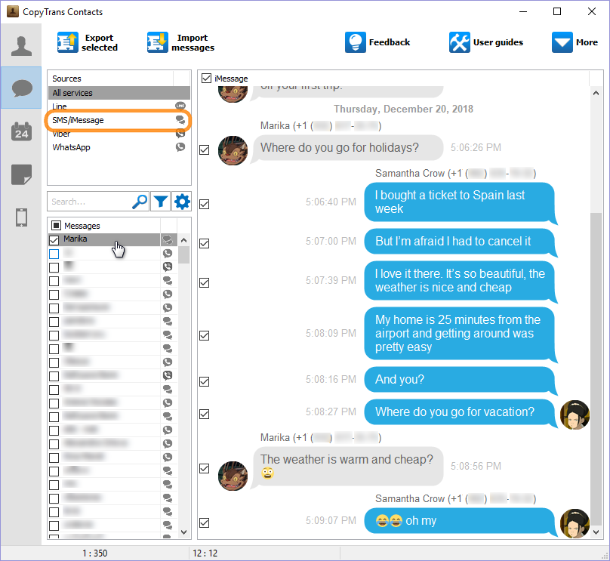Open the Calendar sidebar icon
The image size is (610, 561).
click(x=21, y=131)
